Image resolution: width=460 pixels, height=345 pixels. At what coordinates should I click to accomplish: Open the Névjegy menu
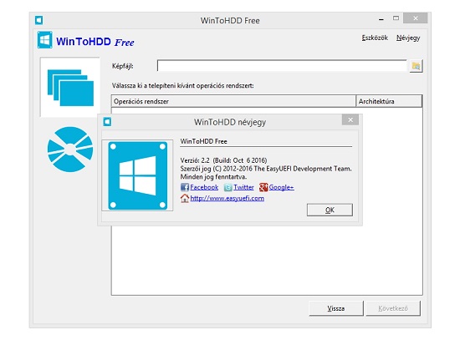408,38
